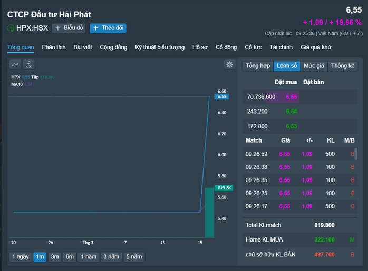Open the Cổ đông tab
Screen dimensions: 368x271
click(226, 47)
